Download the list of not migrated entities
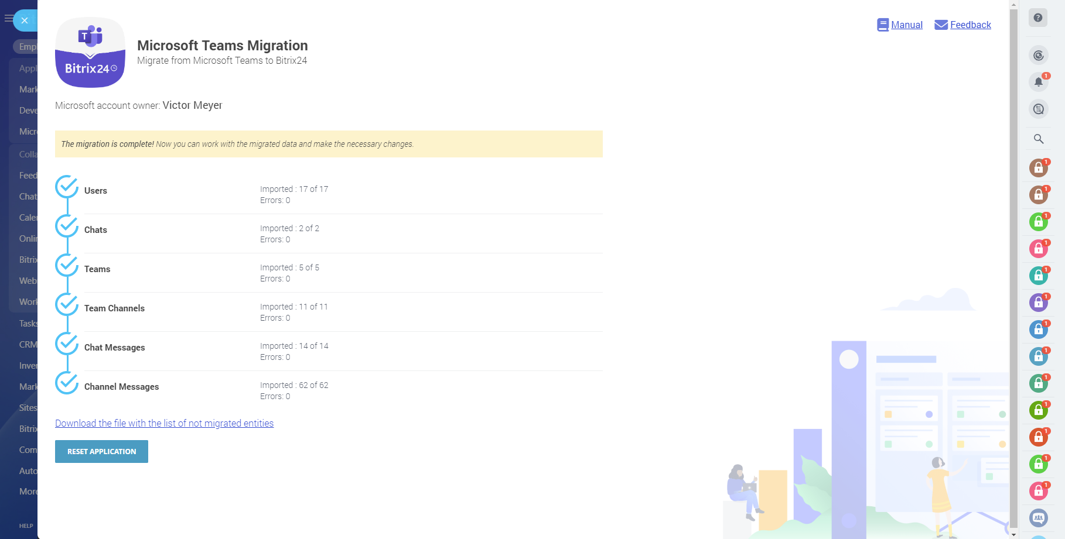This screenshot has width=1065, height=539. 164,423
